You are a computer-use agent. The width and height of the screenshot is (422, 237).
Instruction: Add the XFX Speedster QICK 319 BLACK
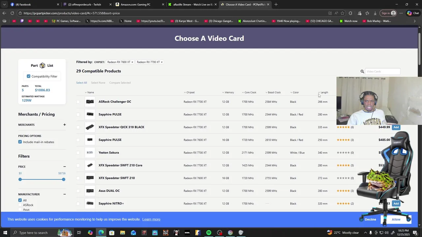(396, 127)
